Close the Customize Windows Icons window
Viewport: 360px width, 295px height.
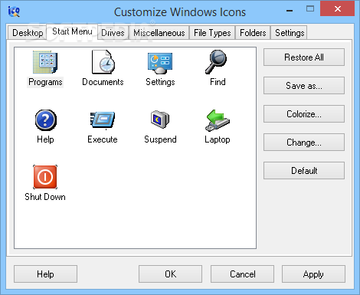(337, 8)
